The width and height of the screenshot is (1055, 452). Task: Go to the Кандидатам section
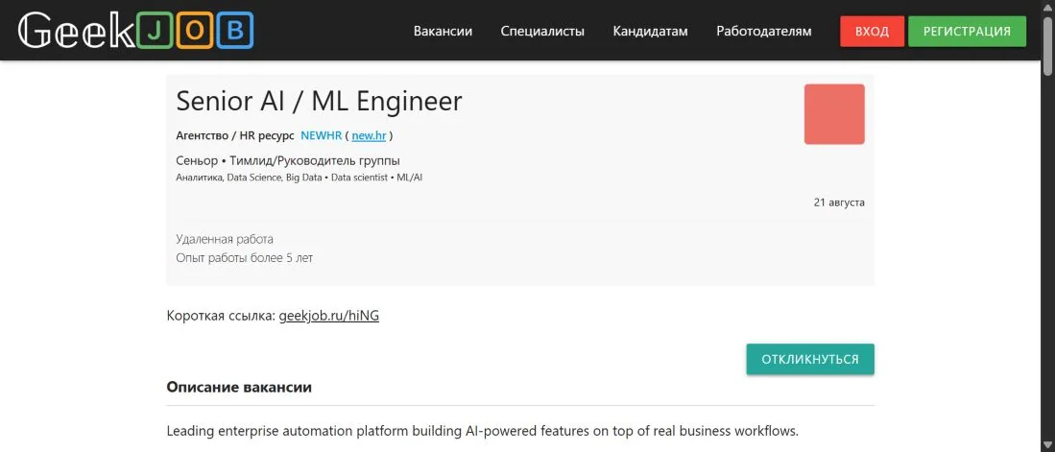point(650,31)
